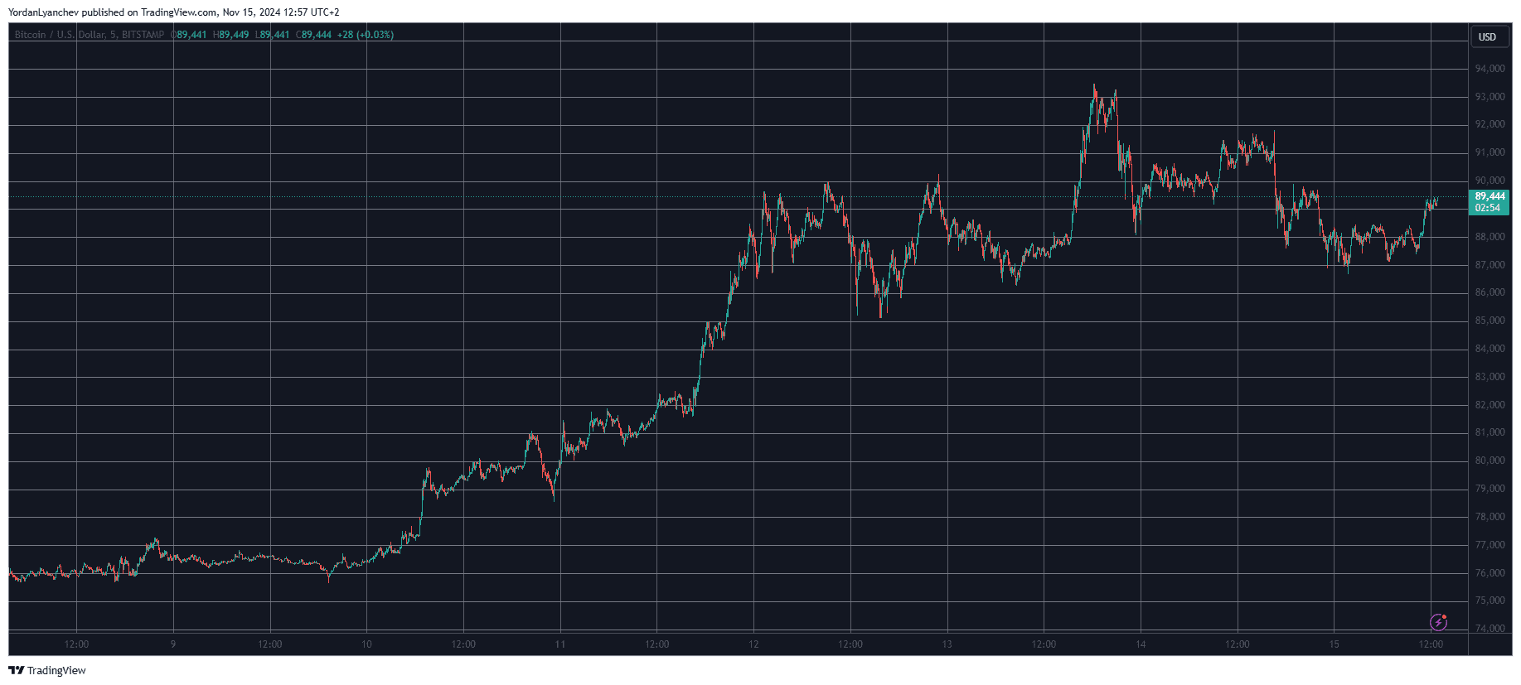Click the 80,000 price axis label
The height and width of the screenshot is (685, 1521).
point(1490,461)
